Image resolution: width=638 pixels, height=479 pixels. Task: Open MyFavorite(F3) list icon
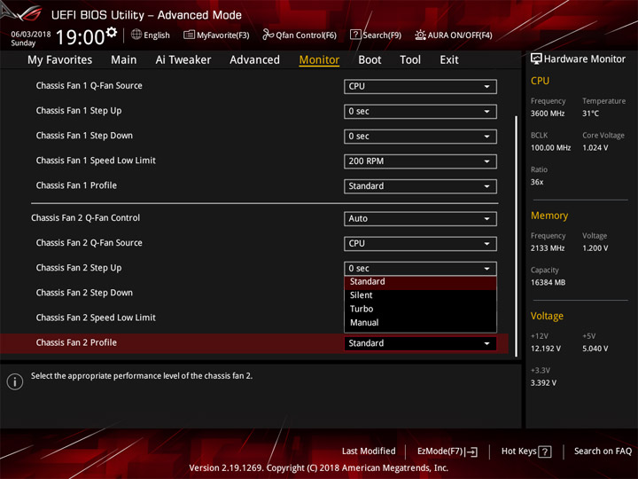pyautogui.click(x=189, y=35)
